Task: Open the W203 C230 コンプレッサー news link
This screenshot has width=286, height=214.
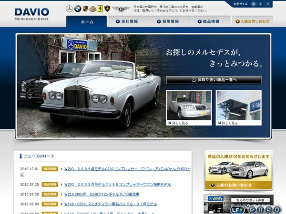Action: point(127,169)
